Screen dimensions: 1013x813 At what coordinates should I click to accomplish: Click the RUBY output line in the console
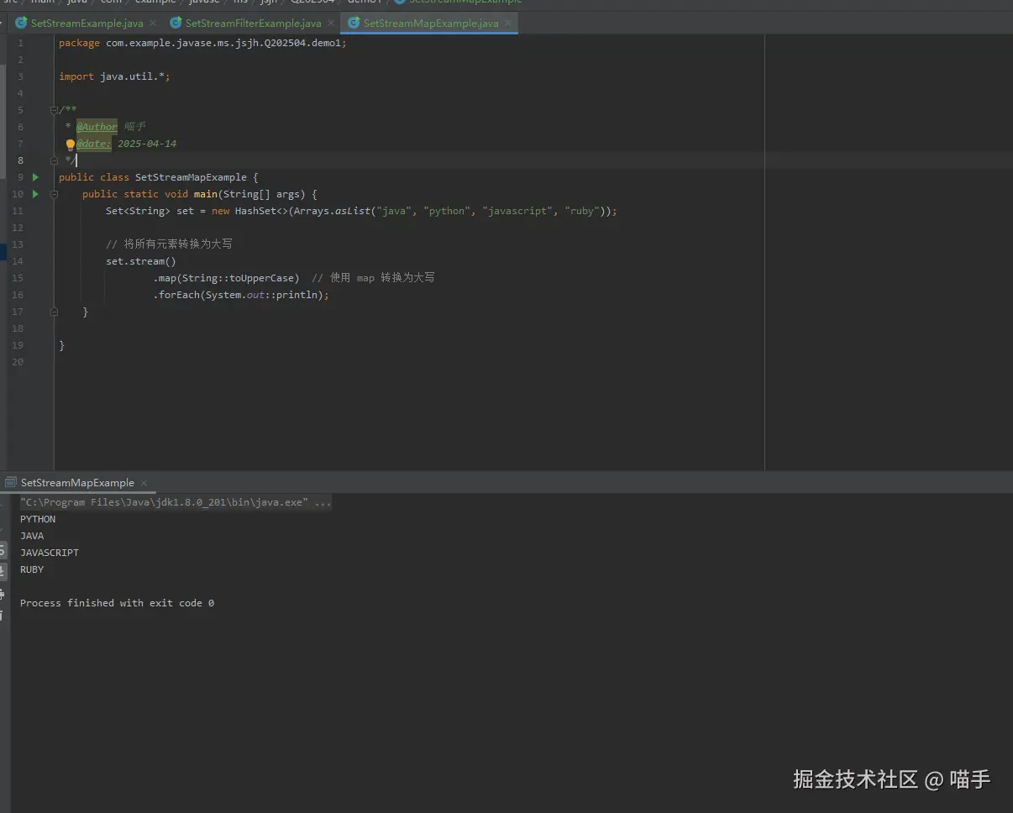pos(32,569)
